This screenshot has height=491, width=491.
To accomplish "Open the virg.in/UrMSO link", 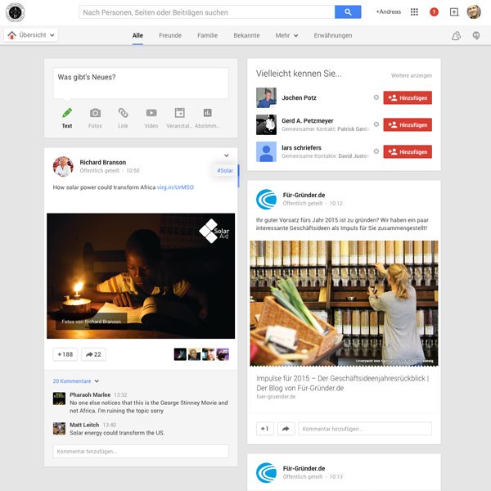I will [175, 187].
